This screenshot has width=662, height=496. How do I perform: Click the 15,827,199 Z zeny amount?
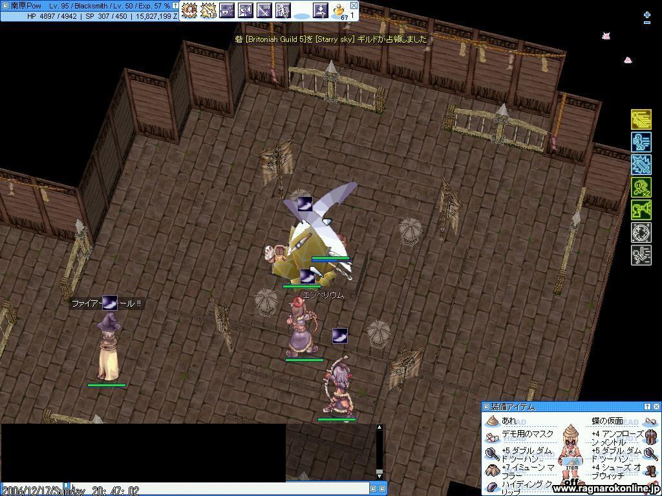point(156,16)
